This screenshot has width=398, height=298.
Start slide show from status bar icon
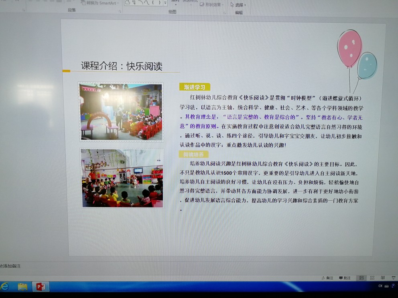click(393, 278)
